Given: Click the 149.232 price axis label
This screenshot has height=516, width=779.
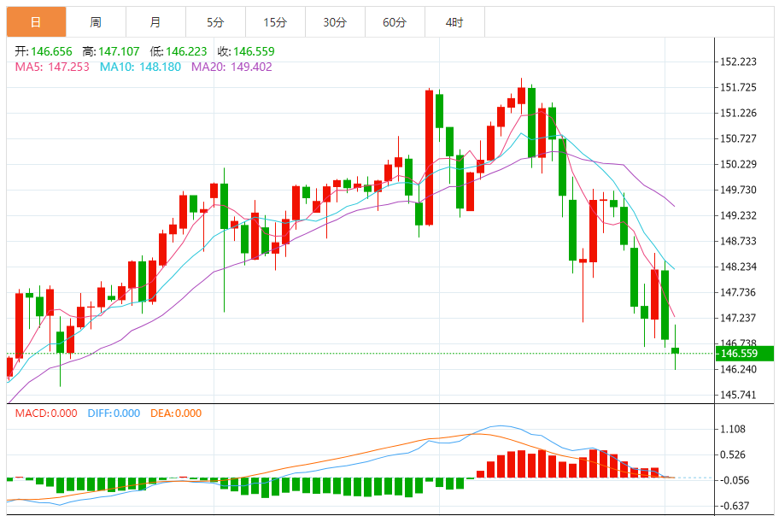Looking at the screenshot, I should [x=738, y=216].
